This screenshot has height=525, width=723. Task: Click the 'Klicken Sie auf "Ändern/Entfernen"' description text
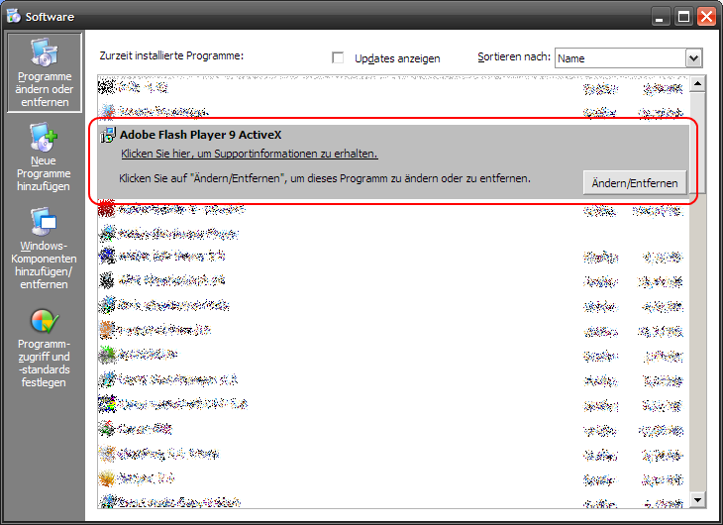[x=325, y=178]
